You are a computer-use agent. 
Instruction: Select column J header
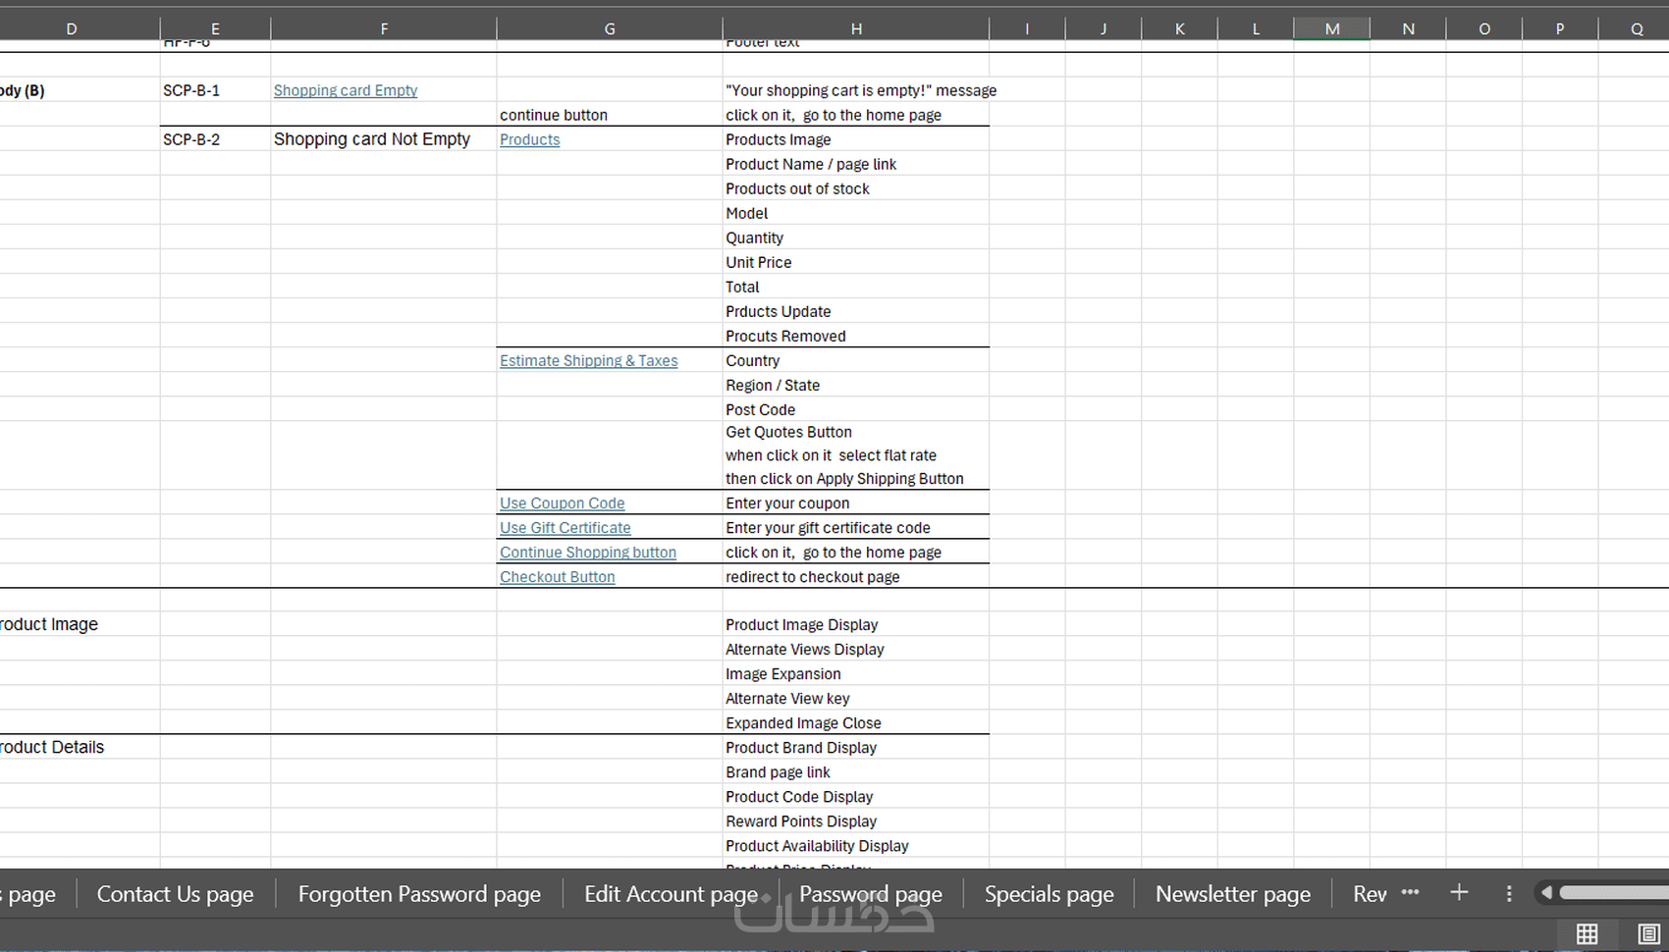1104,29
